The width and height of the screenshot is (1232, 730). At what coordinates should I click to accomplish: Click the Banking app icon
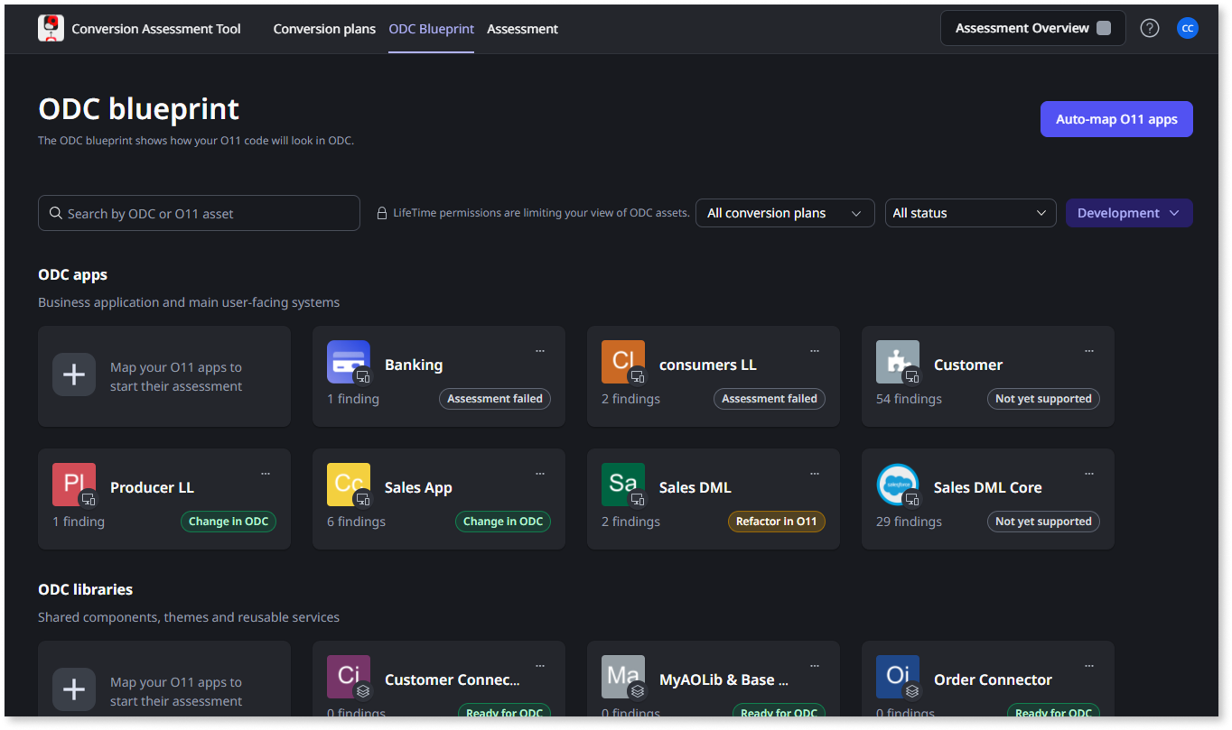tap(348, 361)
